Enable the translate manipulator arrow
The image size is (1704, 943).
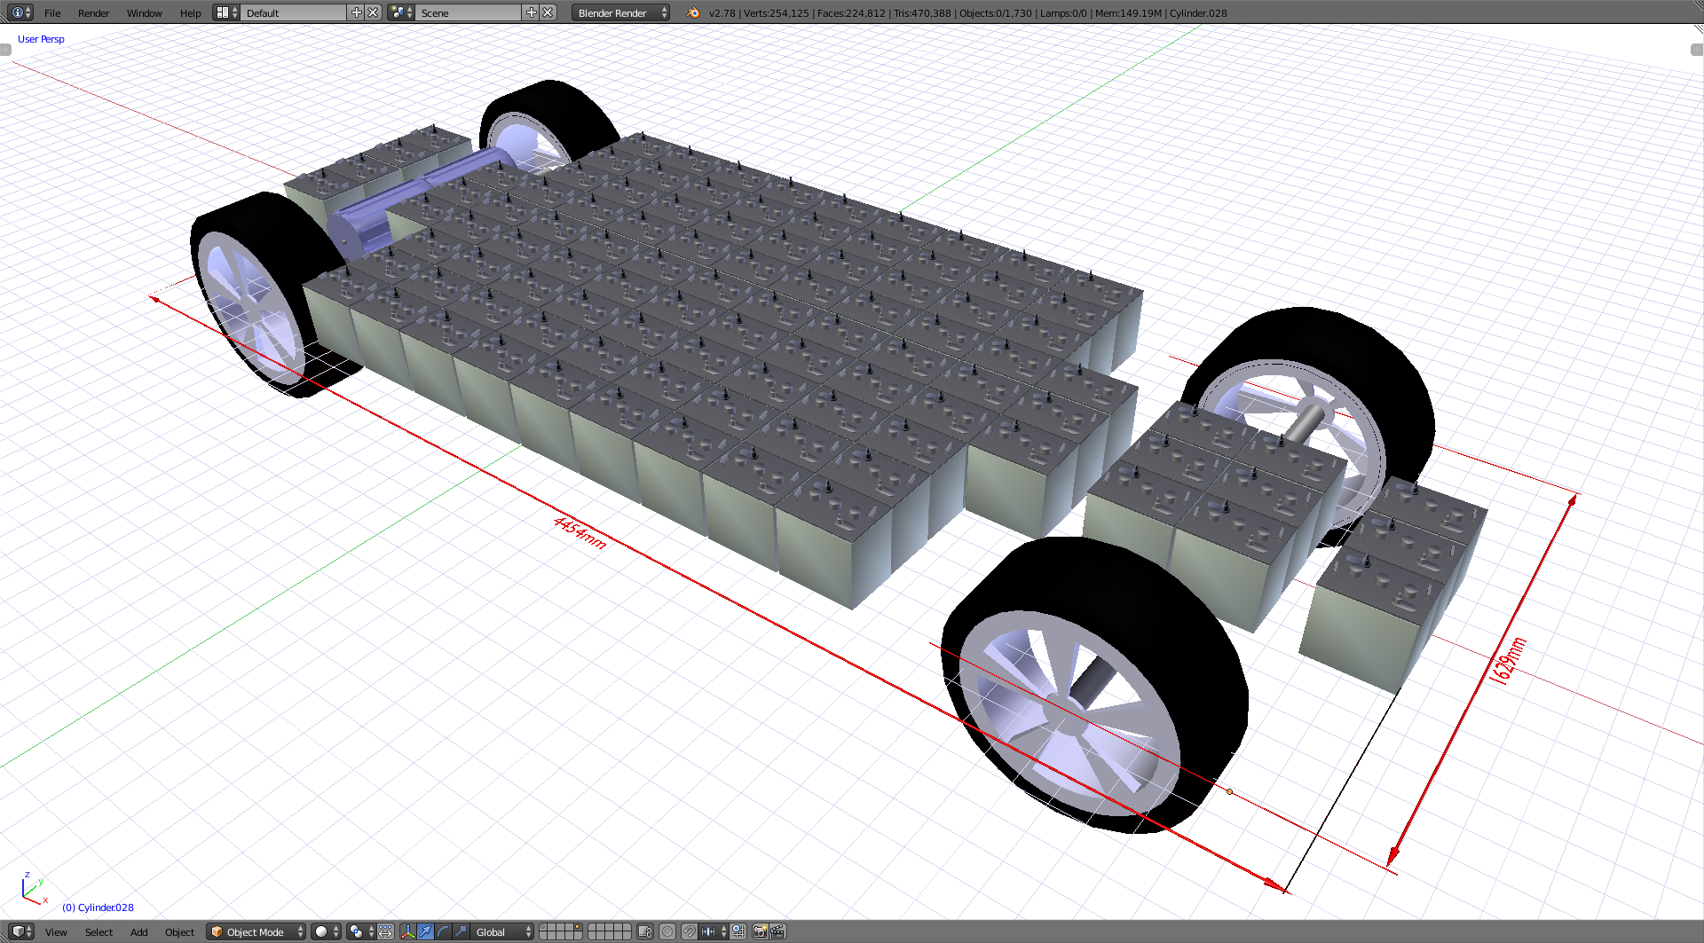pos(425,932)
